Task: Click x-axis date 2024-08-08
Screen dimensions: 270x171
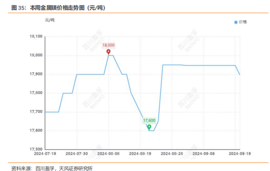Action: [109, 154]
